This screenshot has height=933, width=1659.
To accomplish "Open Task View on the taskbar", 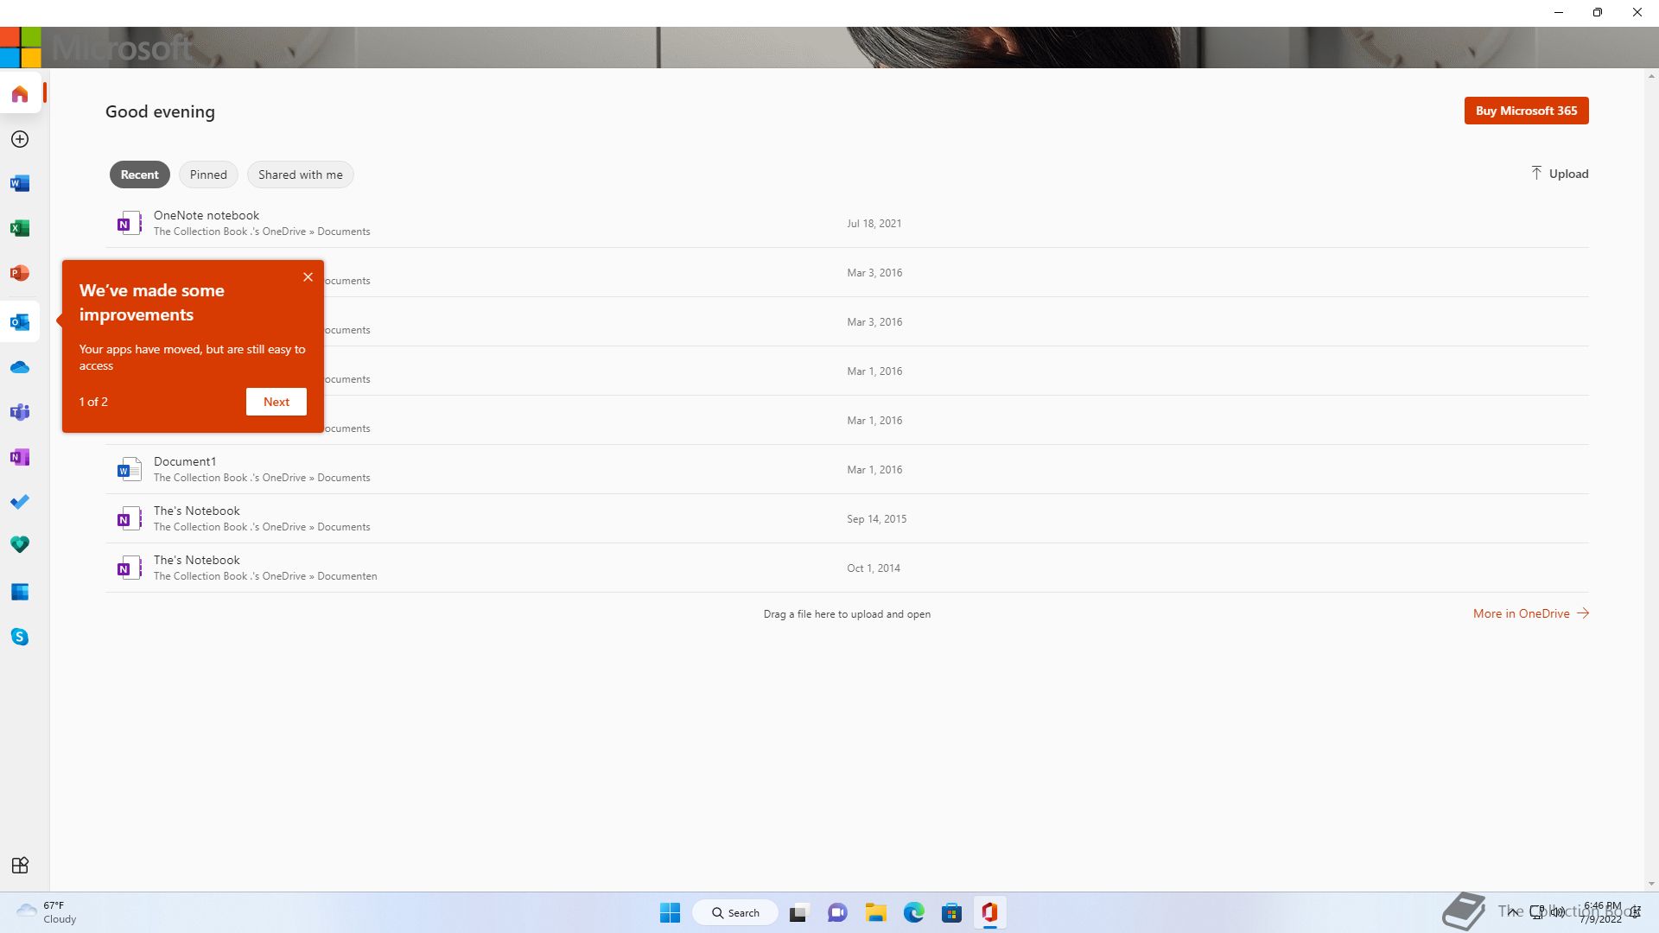I will point(798,912).
